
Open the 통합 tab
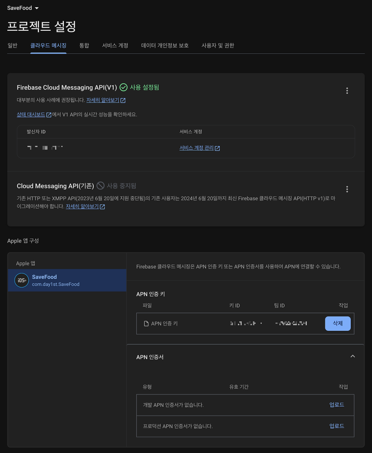pyautogui.click(x=84, y=45)
